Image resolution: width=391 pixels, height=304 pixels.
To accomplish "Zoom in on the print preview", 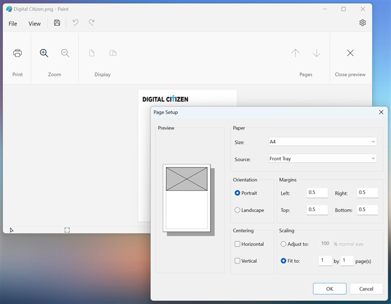I will coord(44,53).
